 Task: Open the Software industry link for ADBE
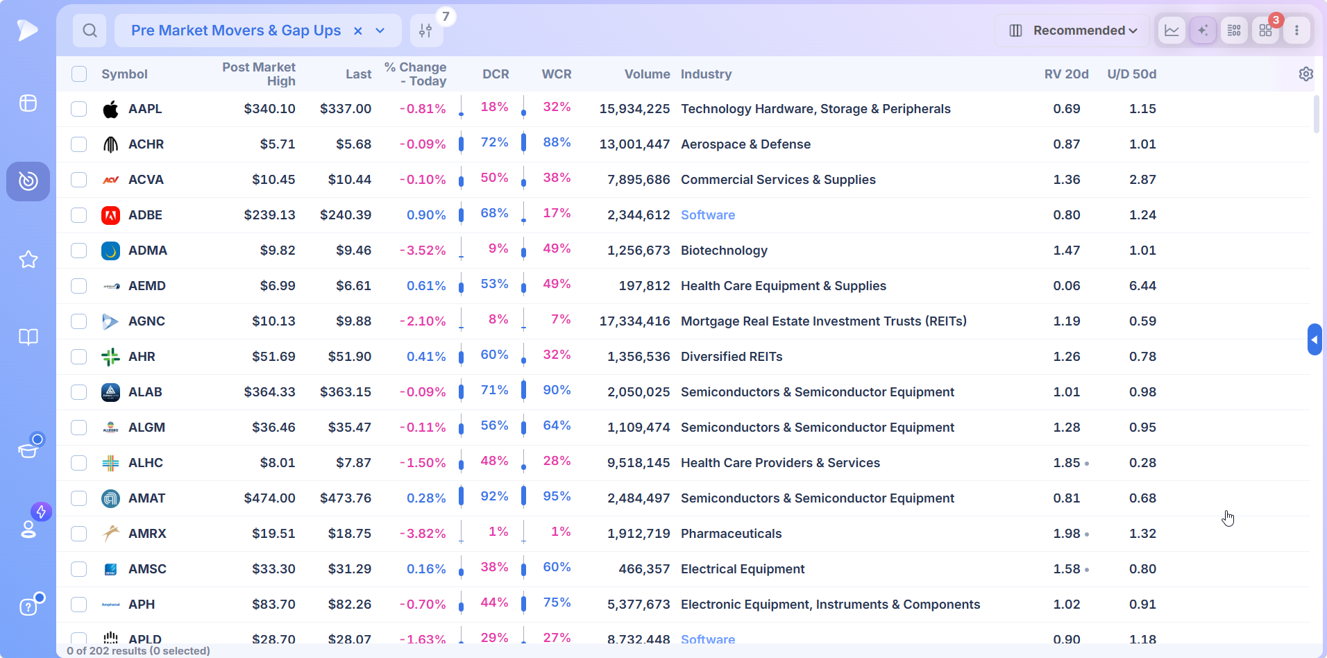click(707, 215)
